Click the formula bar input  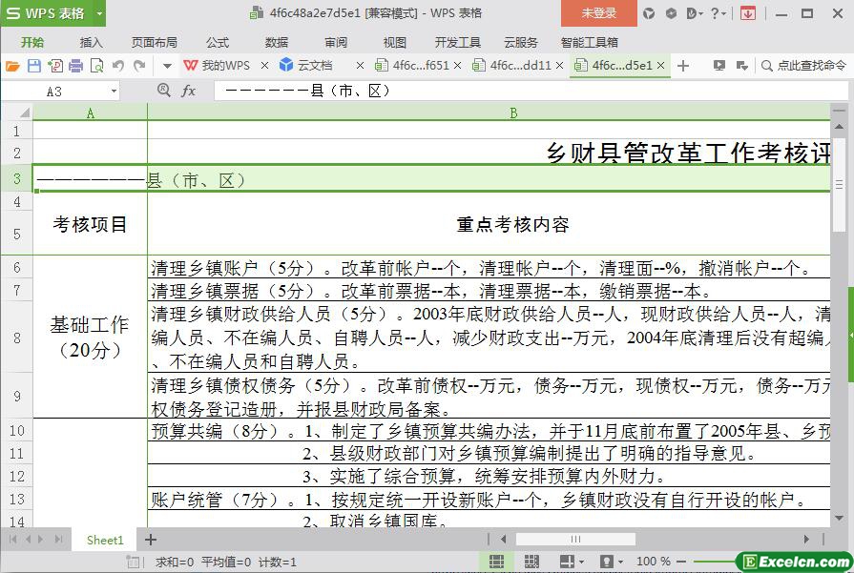(x=531, y=91)
